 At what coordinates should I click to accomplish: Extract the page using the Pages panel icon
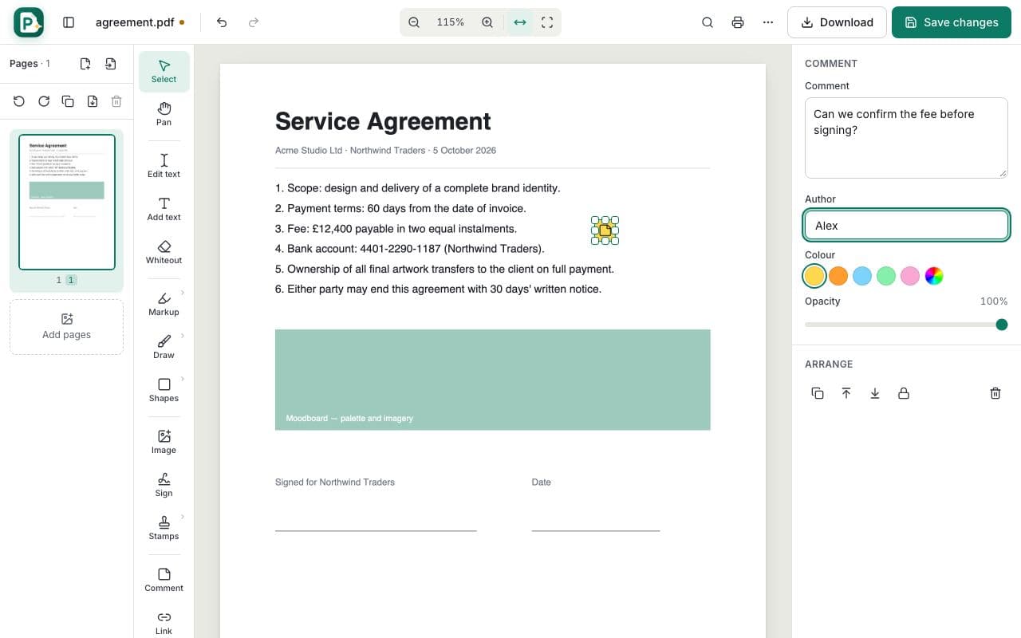pyautogui.click(x=93, y=101)
